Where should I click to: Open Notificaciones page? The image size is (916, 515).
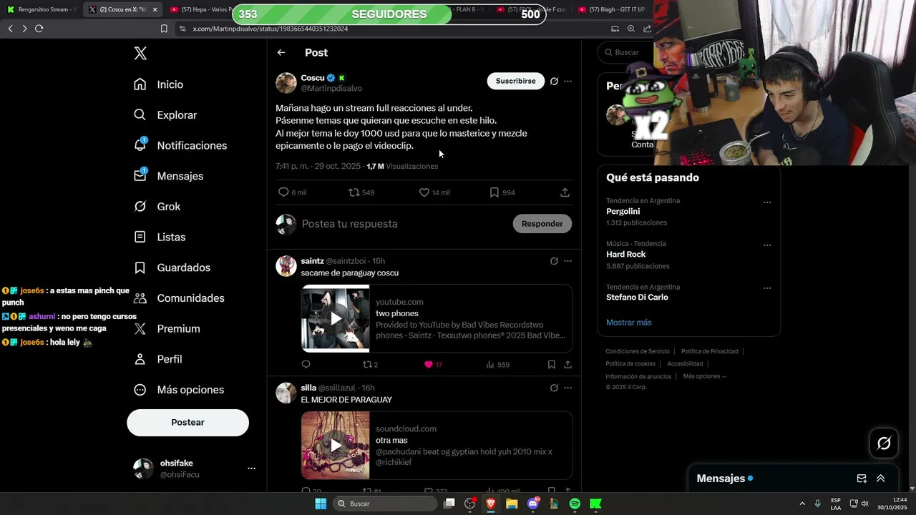pos(180,145)
